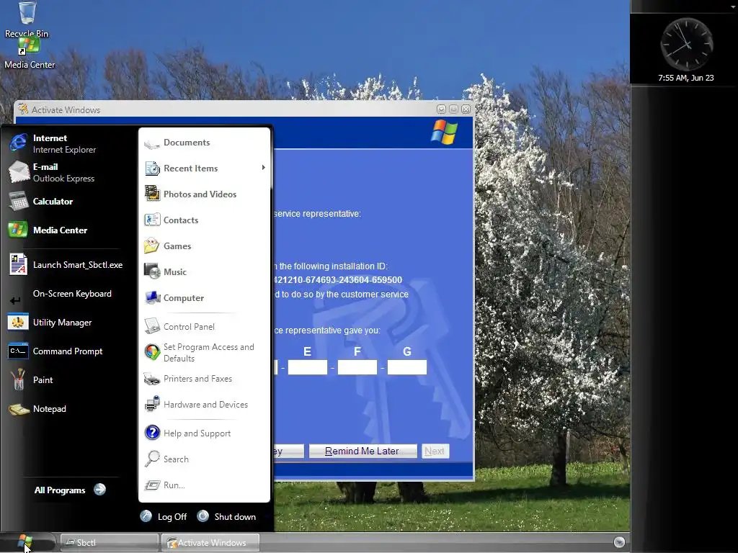The image size is (738, 553).
Task: Click Shut down button
Action: (x=227, y=516)
